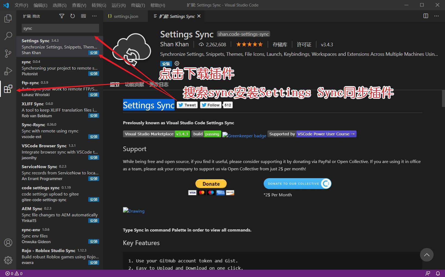Click the Tweet button

[187, 105]
